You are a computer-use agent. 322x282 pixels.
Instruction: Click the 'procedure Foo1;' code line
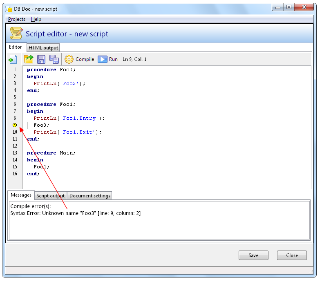pyautogui.click(x=51, y=104)
